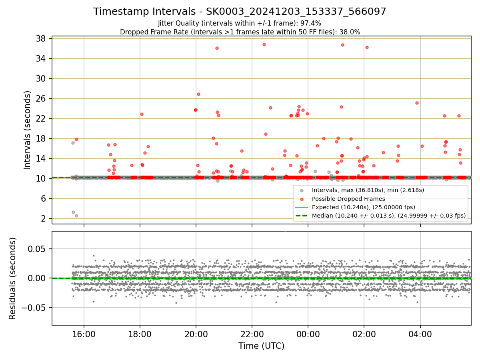Select the 'Jitter Quality' 97.4% subtitle line

(x=240, y=23)
